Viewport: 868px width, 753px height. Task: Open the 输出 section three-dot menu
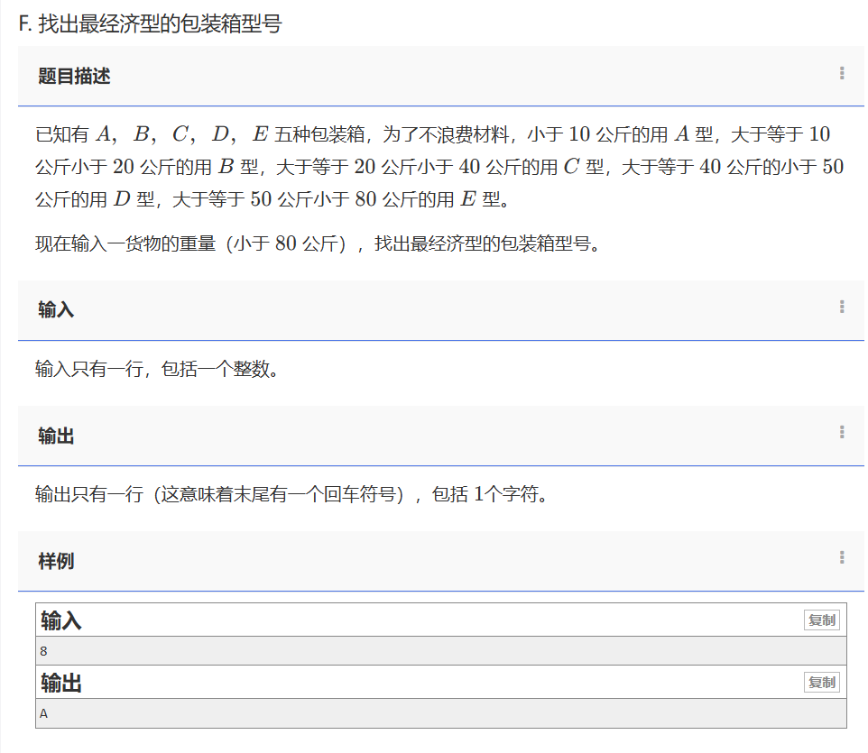click(841, 433)
